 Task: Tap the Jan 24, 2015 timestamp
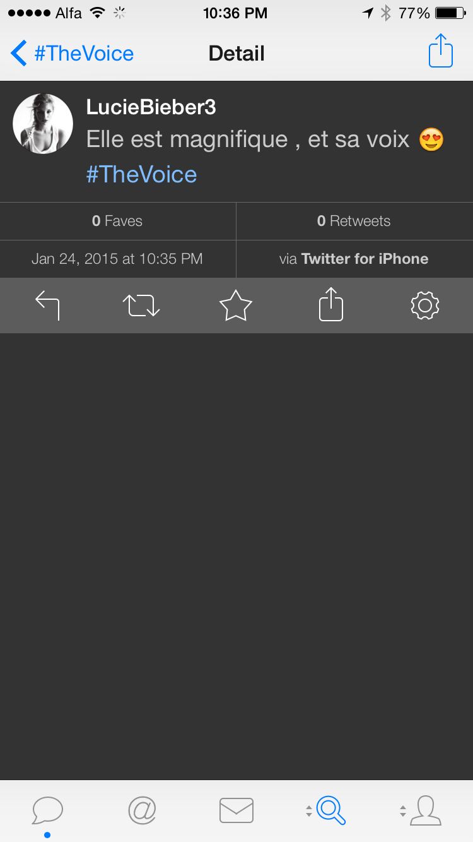point(117,259)
